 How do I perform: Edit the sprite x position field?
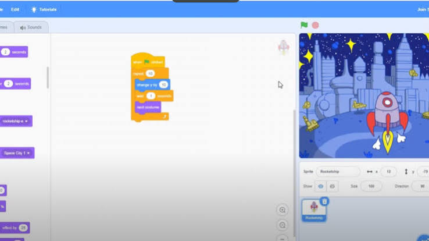388,172
